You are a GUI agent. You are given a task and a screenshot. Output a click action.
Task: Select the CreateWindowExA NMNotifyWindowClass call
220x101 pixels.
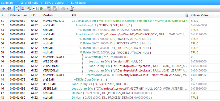pyautogui.click(x=110, y=75)
